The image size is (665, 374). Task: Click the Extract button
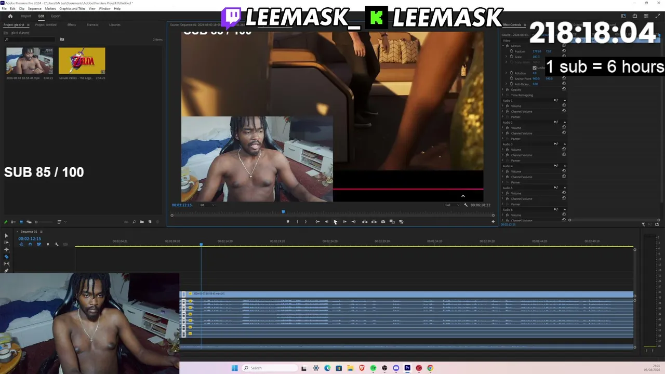(374, 222)
